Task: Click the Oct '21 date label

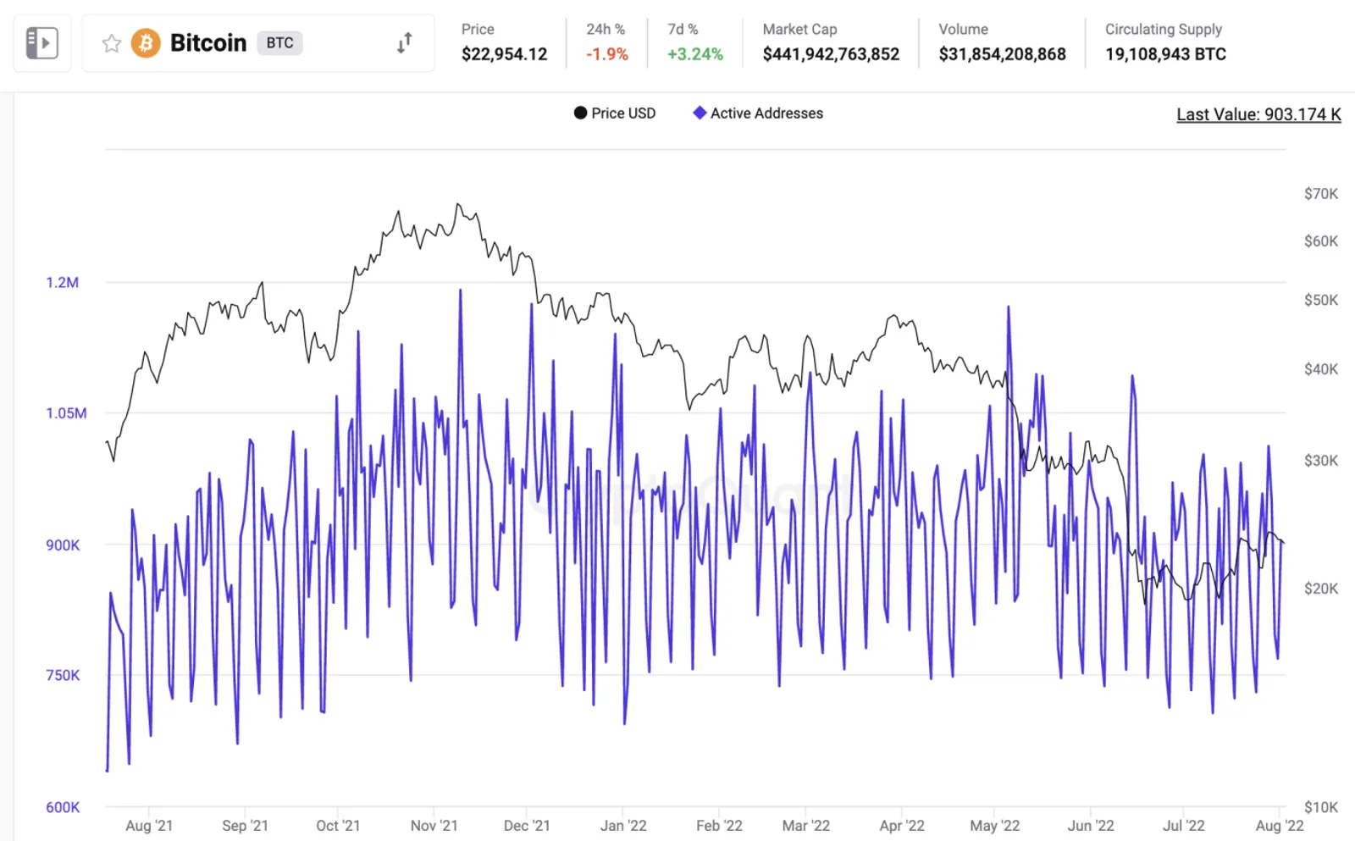Action: click(x=338, y=826)
